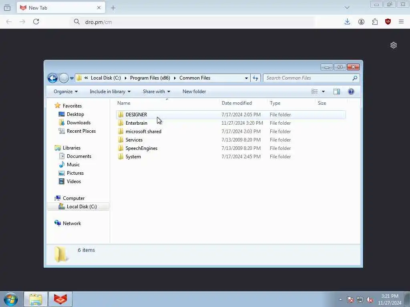Click the System folder icon
The image size is (410, 307).
tap(121, 156)
